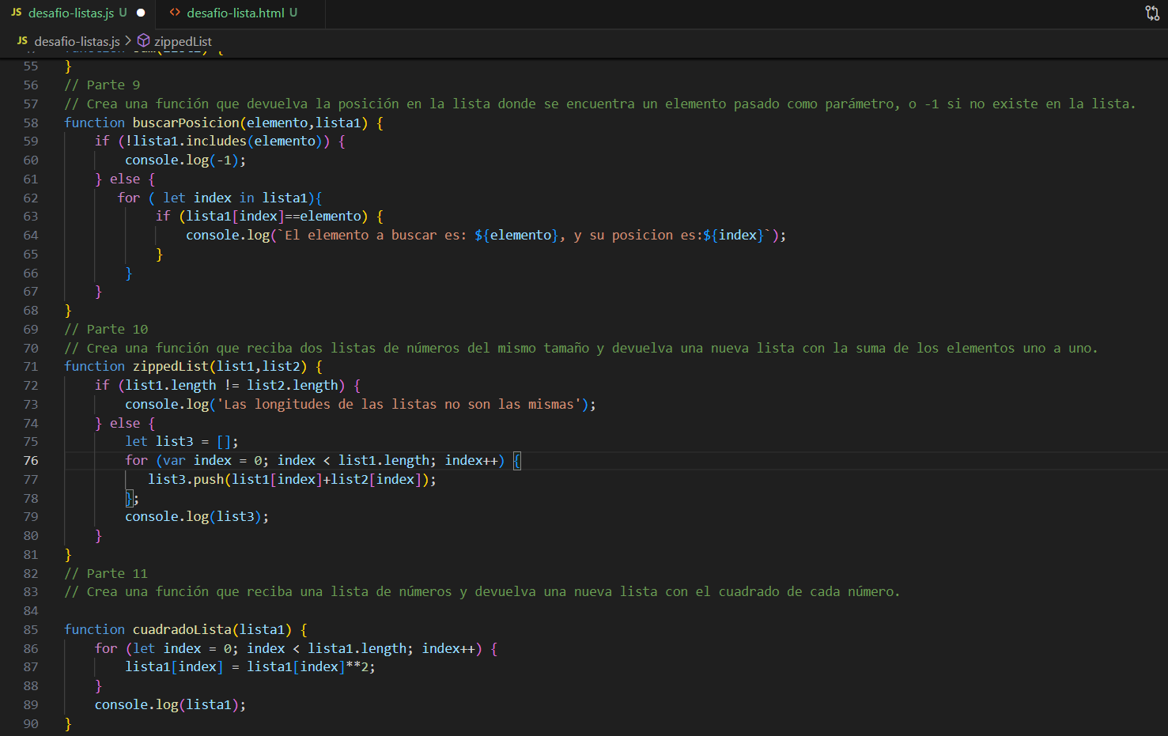Click index++ on line 86
This screenshot has width=1168, height=736.
pyautogui.click(x=448, y=648)
